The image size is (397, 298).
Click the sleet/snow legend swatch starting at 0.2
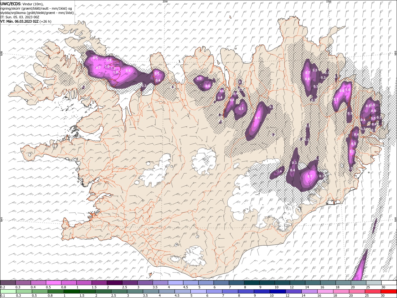tap(8, 282)
